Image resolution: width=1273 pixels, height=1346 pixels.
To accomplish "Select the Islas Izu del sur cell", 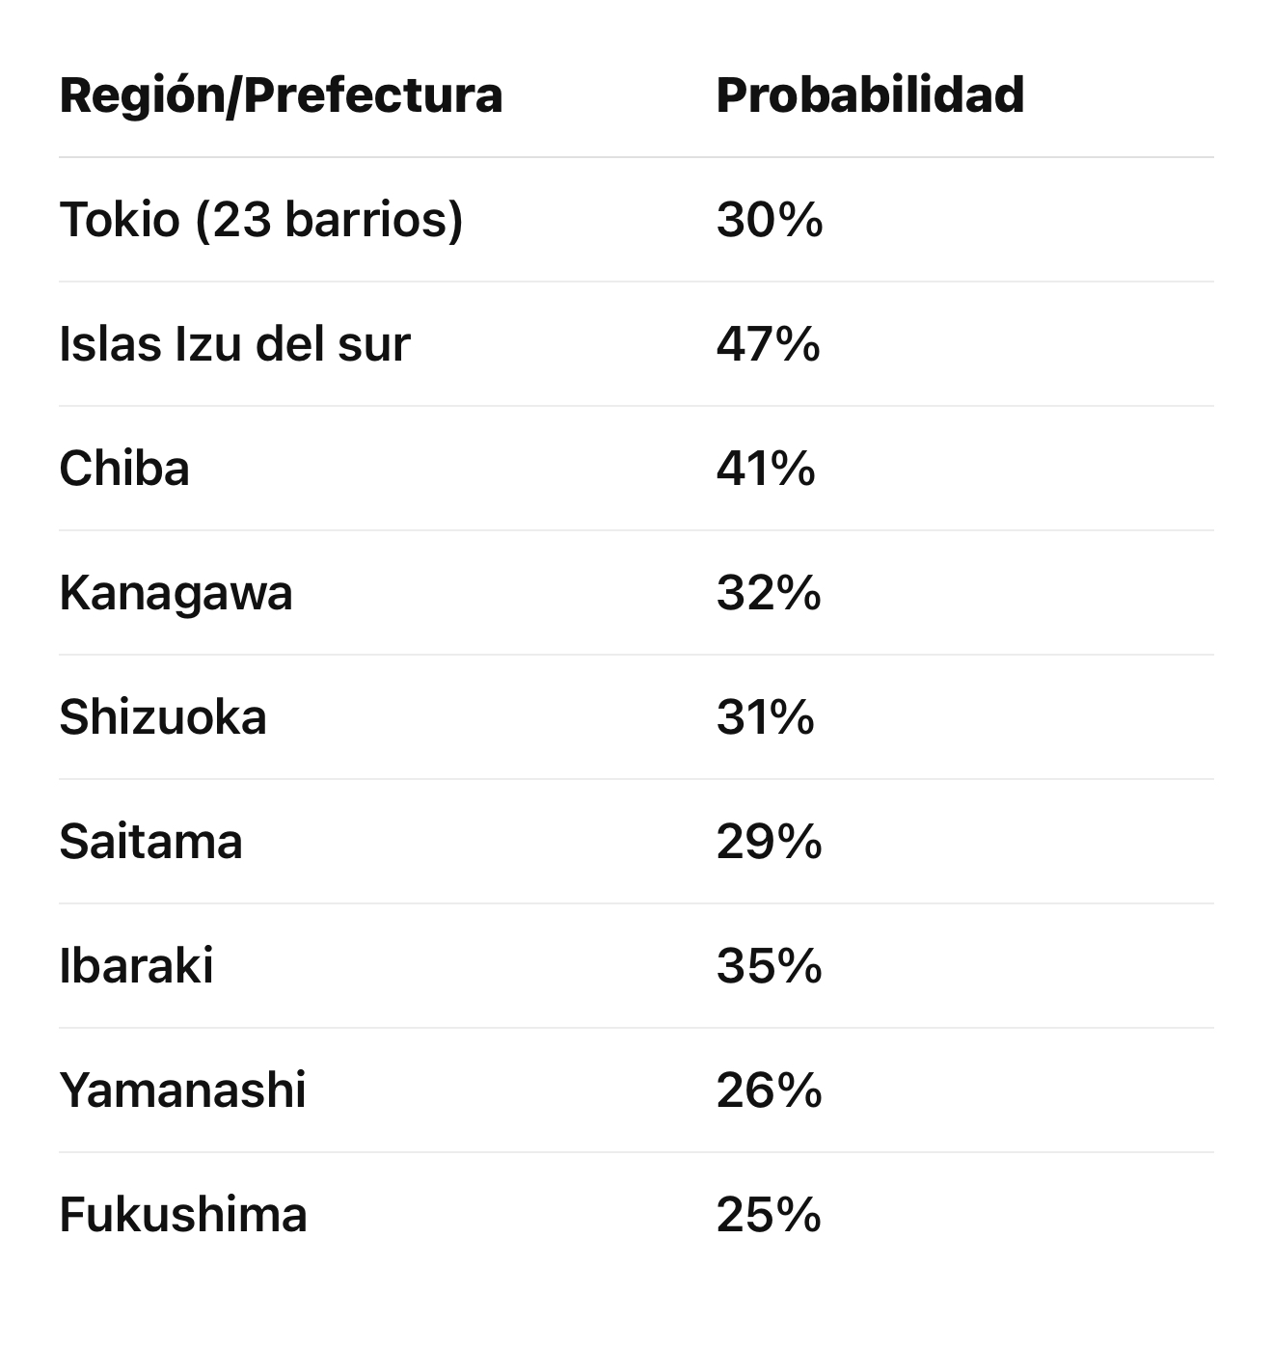I will [x=234, y=344].
